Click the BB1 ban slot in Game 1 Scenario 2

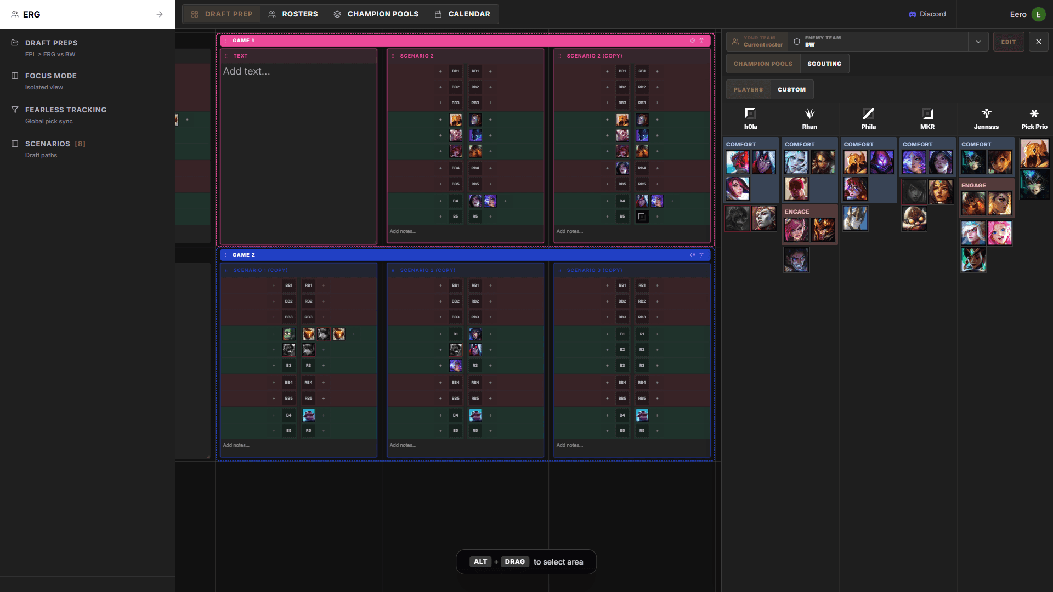pos(455,71)
